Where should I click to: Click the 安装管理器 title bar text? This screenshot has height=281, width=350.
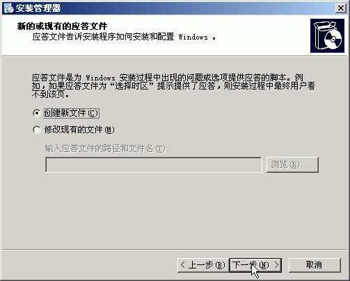click(38, 8)
